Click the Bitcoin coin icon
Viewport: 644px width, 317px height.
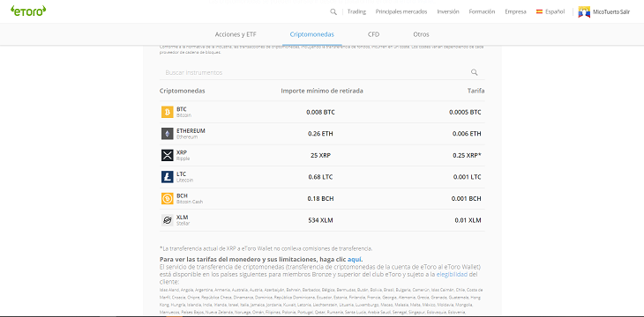tap(167, 112)
